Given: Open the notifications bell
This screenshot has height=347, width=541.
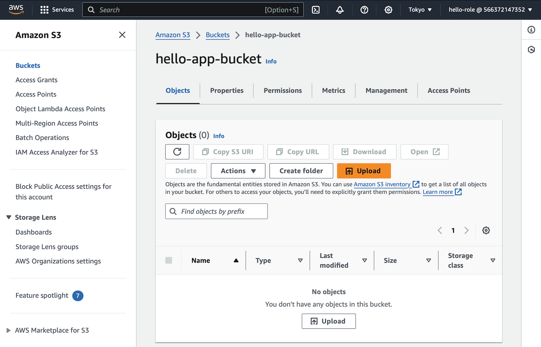Looking at the screenshot, I should tap(340, 10).
